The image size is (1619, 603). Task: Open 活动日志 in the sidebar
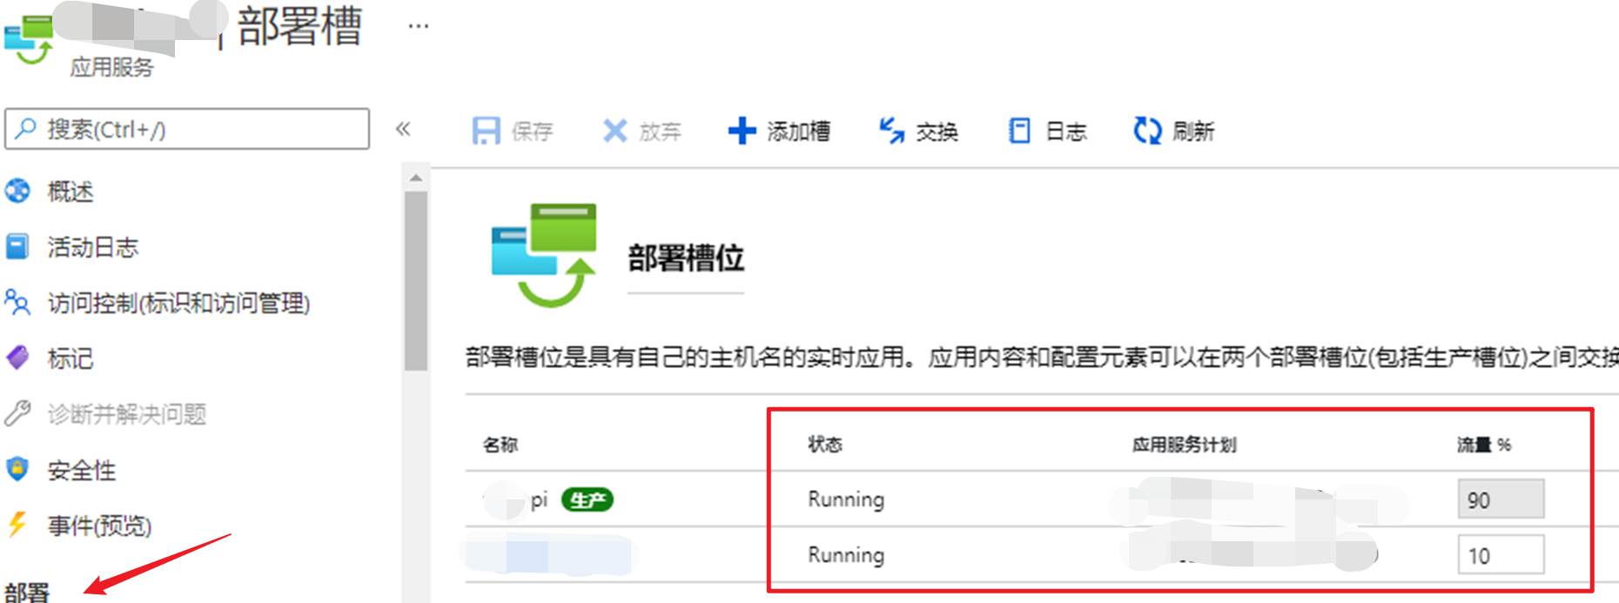click(92, 247)
